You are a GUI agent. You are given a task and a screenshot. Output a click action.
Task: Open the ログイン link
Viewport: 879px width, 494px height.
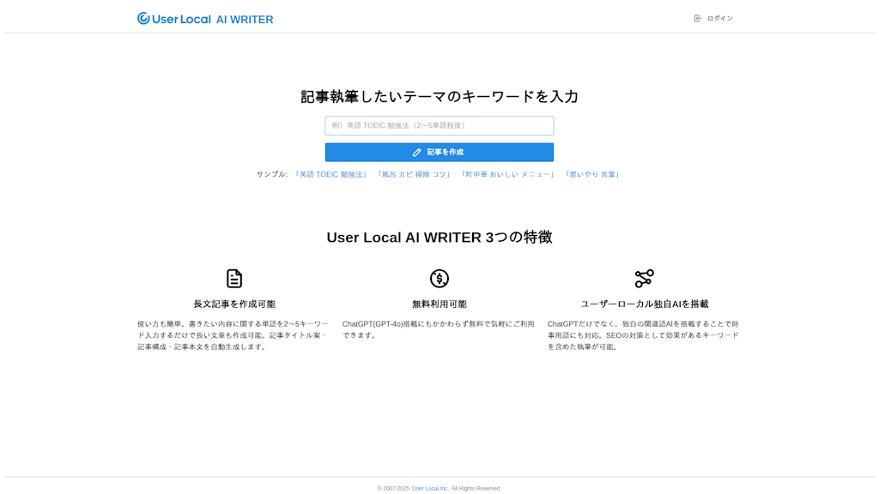pos(720,19)
